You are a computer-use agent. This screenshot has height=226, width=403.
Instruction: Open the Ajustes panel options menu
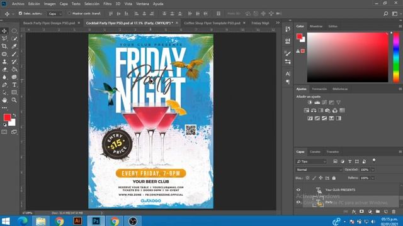400,89
